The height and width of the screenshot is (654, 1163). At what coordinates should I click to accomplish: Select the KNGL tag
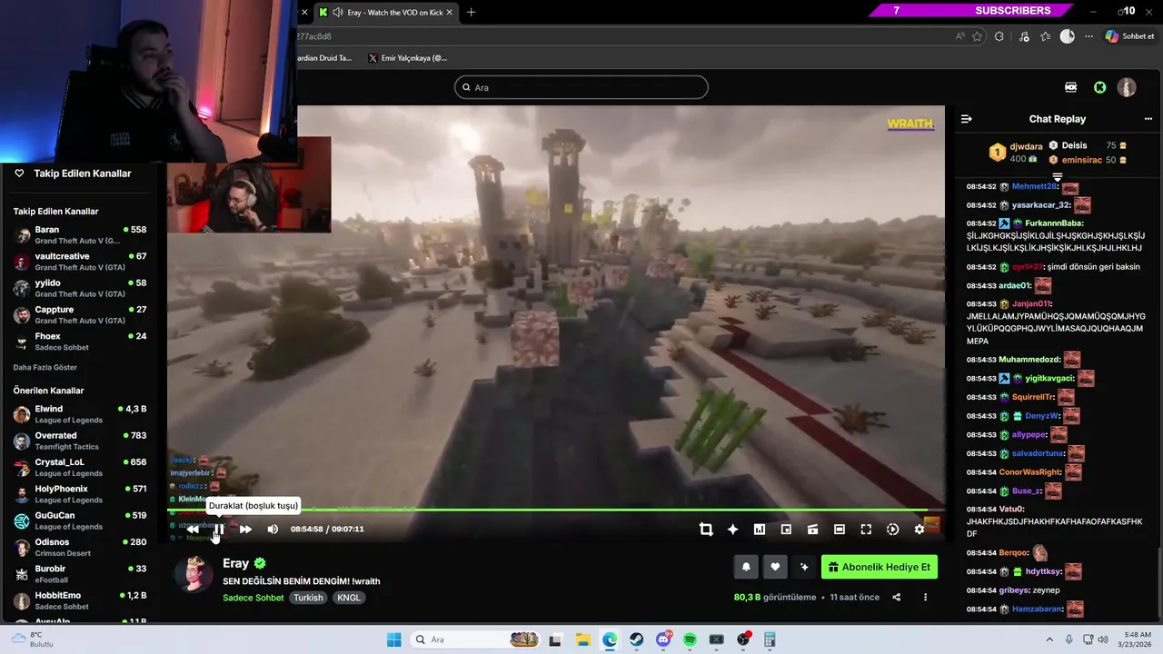click(349, 598)
